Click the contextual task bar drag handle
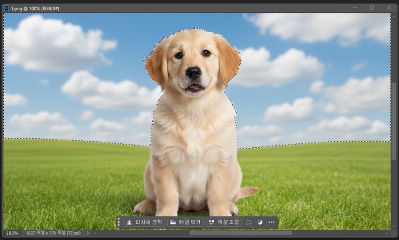Screen dimensions: 399x240 point(119,222)
